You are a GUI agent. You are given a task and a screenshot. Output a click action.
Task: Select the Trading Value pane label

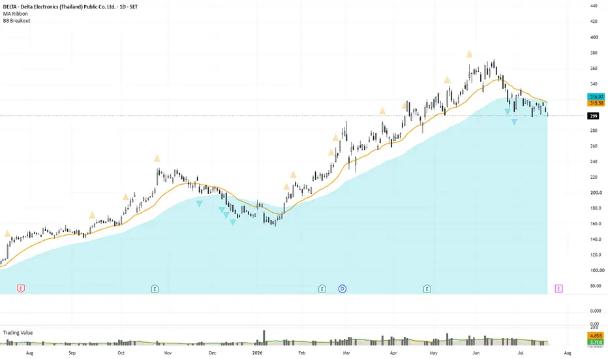coord(18,333)
